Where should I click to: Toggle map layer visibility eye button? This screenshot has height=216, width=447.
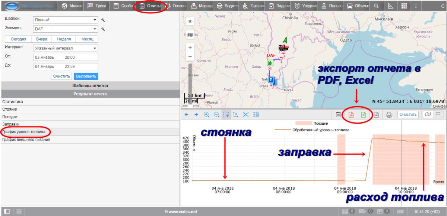190,22
